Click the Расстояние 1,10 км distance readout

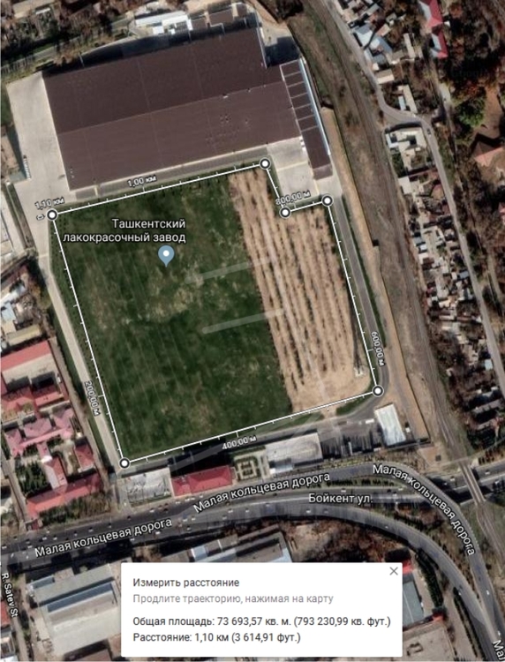(x=216, y=637)
